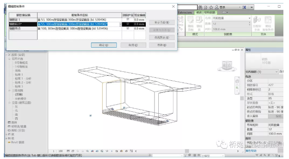Open the steering wheel on navigation bar

pos(237,81)
